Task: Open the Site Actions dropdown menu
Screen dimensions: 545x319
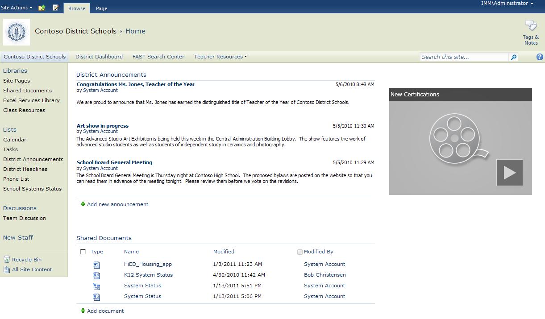Action: click(17, 8)
